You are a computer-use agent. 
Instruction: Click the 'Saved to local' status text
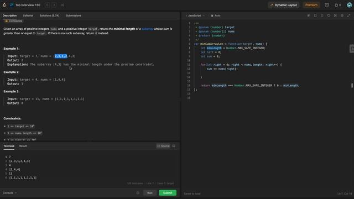point(192,193)
